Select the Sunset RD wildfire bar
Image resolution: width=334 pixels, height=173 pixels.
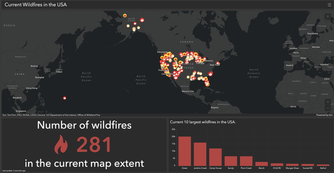[x=308, y=165]
